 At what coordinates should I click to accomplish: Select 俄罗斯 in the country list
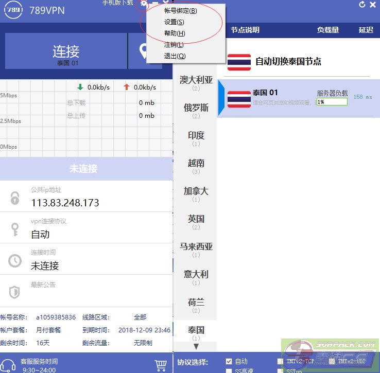[196, 108]
